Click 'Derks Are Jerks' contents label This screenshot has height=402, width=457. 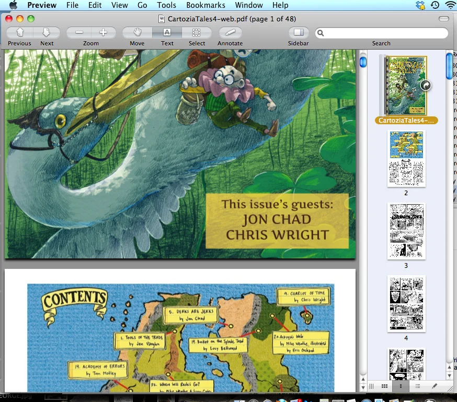(x=191, y=315)
